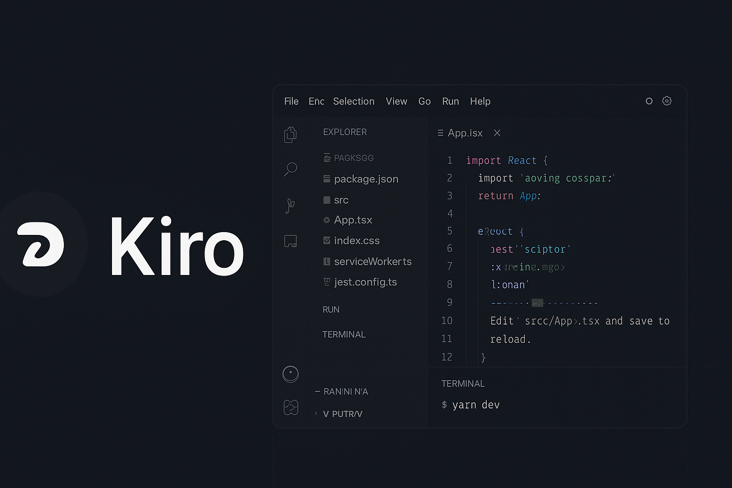Open the Help menu
The width and height of the screenshot is (732, 488).
[480, 102]
